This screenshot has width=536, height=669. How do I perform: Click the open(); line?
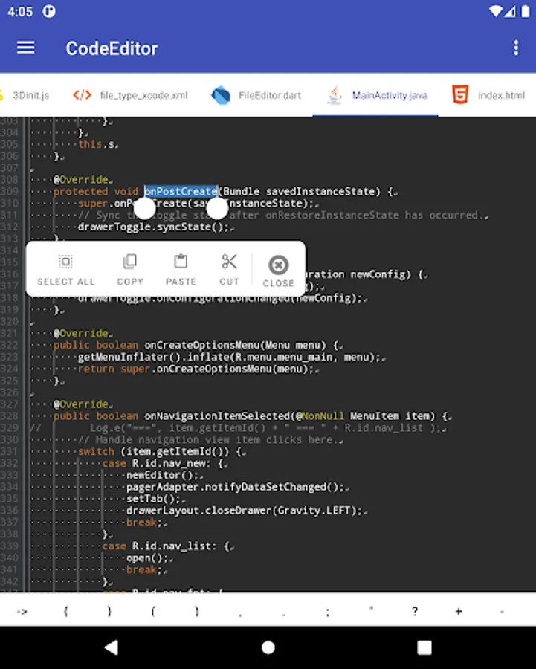147,557
